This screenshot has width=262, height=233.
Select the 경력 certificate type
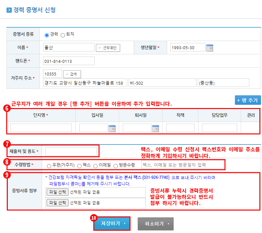coord(47,35)
